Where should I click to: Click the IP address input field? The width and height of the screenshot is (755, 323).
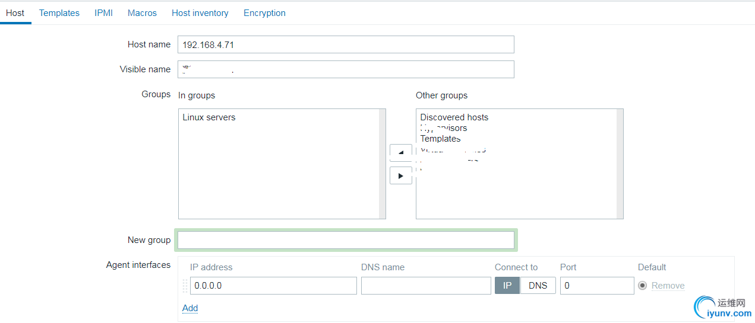point(273,286)
